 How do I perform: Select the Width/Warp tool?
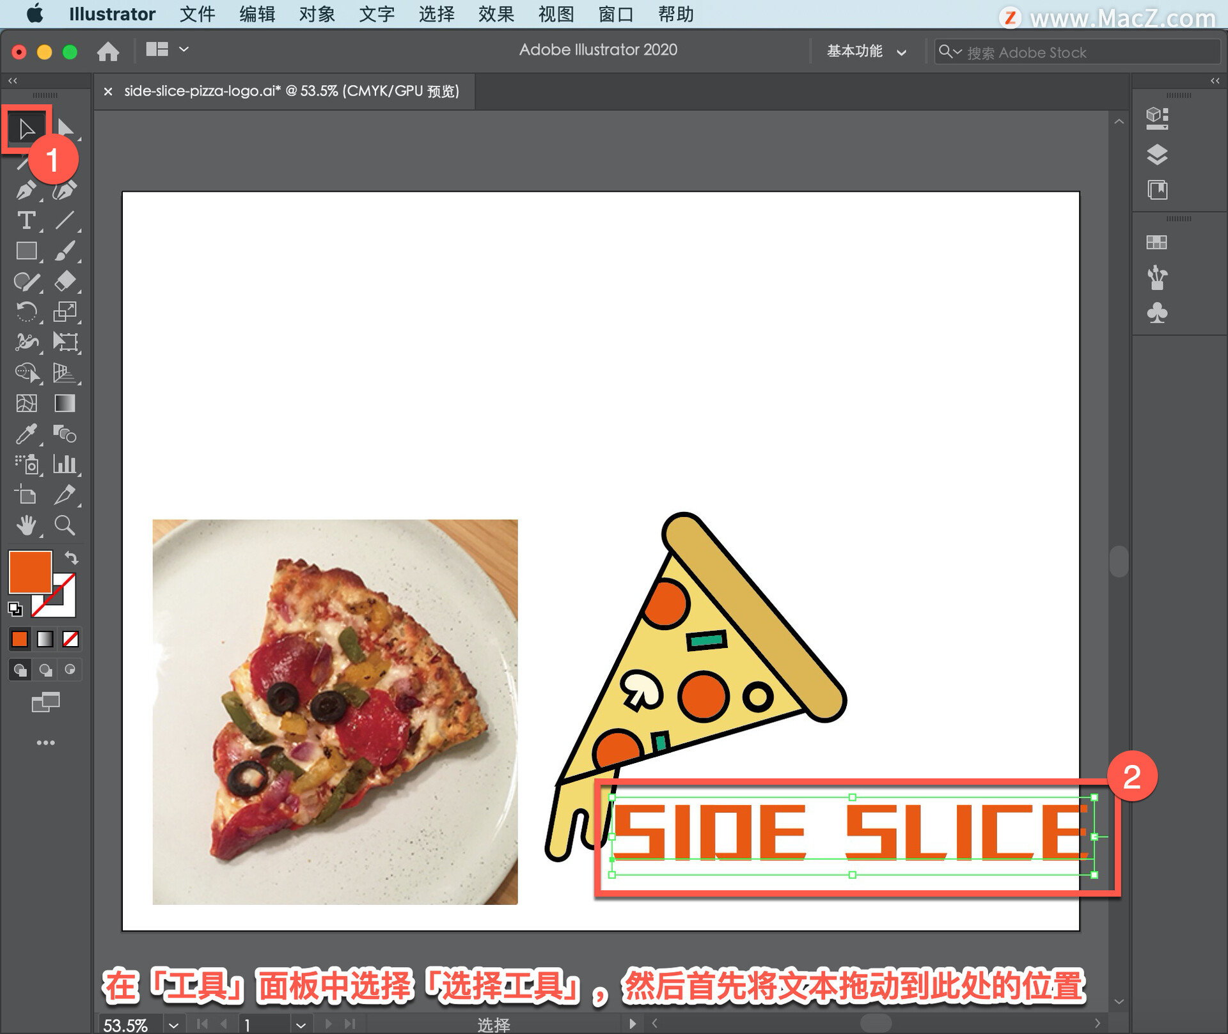[26, 343]
